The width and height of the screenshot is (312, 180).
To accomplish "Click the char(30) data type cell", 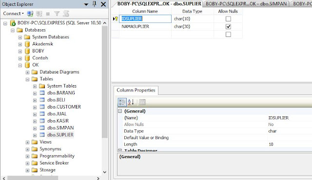I will (193, 26).
